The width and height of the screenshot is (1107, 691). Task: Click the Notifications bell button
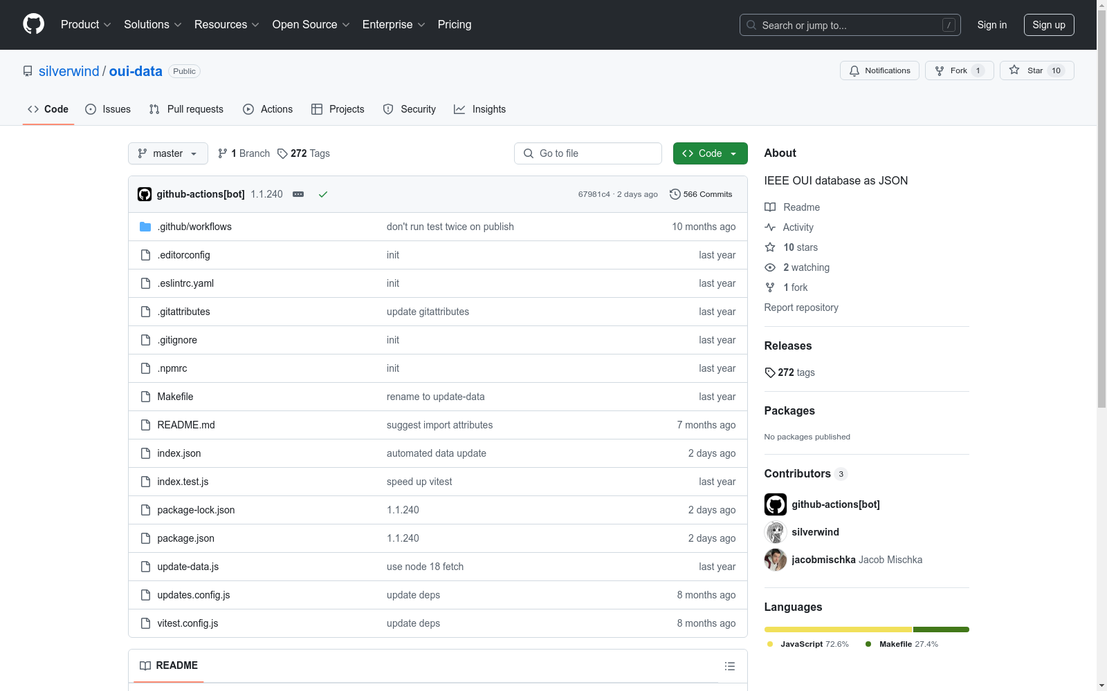tap(879, 70)
